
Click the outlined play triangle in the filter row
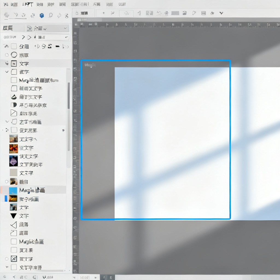[29, 37]
